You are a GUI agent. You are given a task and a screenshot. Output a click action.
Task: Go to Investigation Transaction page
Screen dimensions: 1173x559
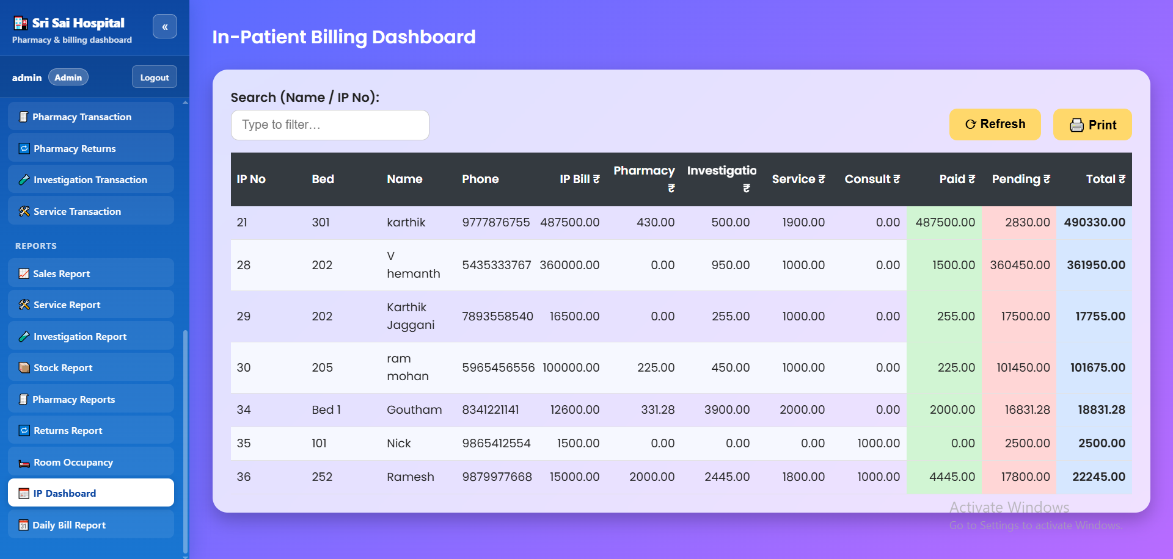[x=91, y=179]
